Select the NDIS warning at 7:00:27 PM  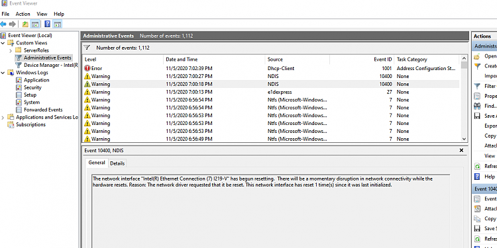coord(271,76)
